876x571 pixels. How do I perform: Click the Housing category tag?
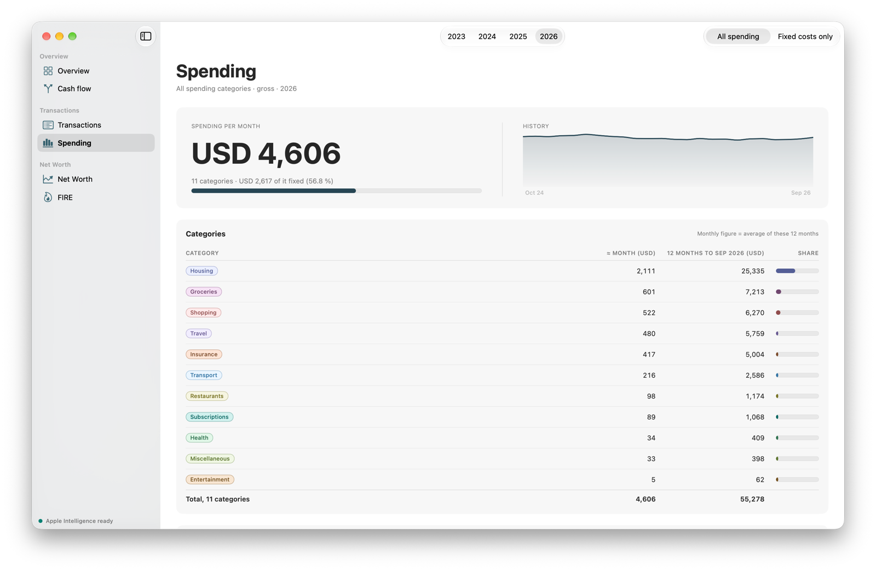201,271
